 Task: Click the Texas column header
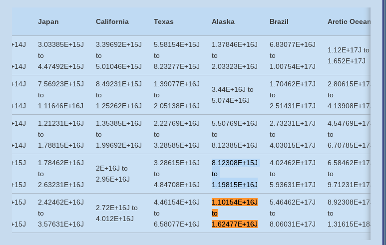(x=164, y=21)
